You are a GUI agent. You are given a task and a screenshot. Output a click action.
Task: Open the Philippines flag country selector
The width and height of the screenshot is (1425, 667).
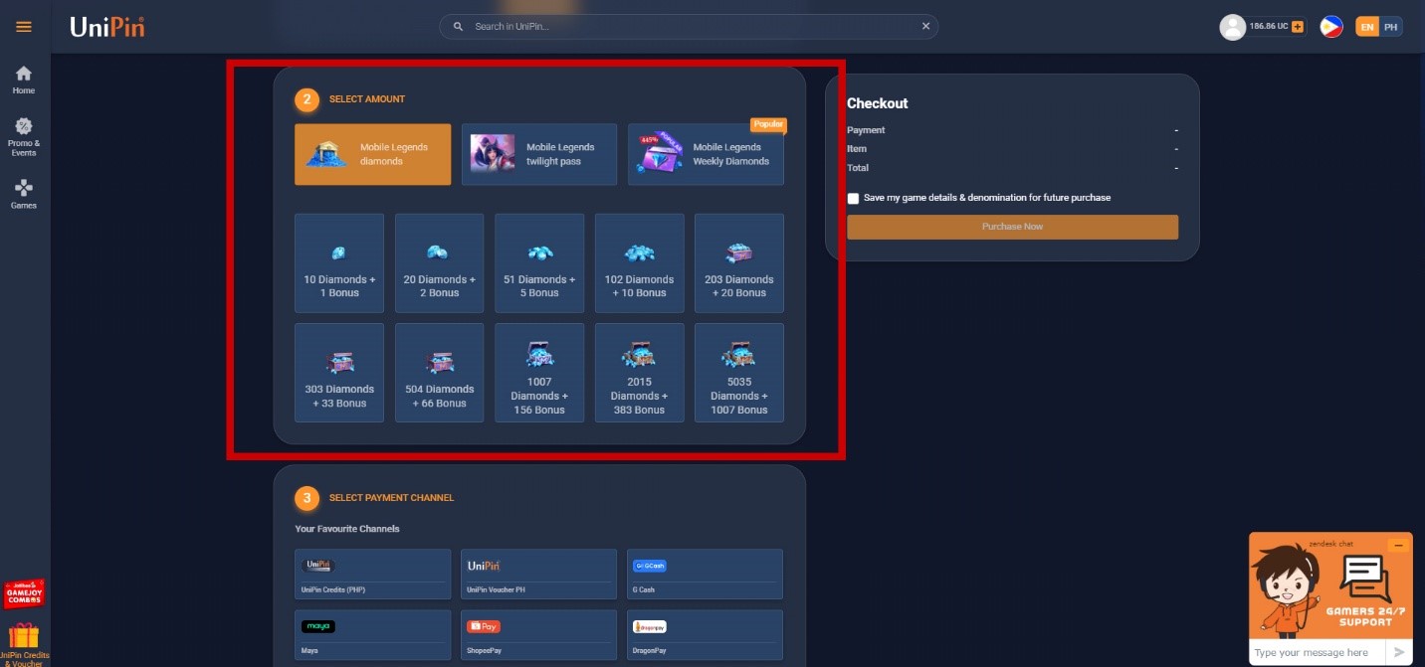point(1331,27)
